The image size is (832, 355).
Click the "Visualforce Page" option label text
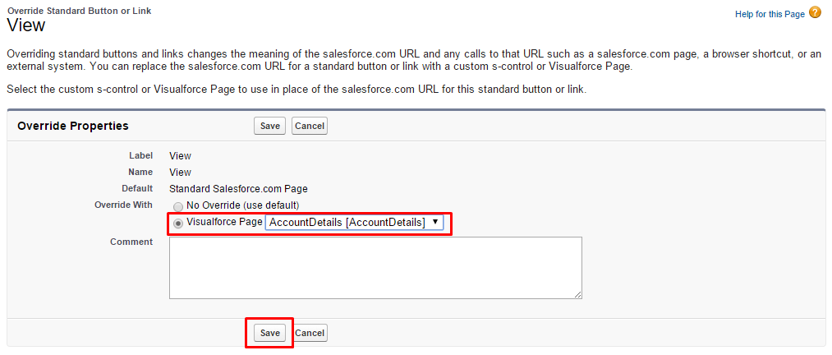(x=224, y=222)
